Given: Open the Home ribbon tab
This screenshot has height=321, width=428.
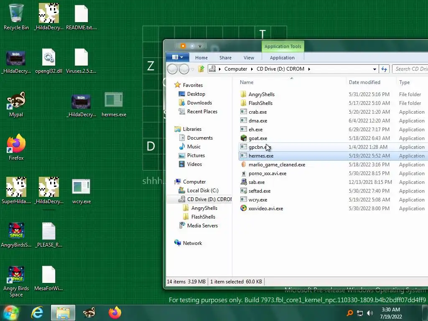Looking at the screenshot, I should [201, 58].
